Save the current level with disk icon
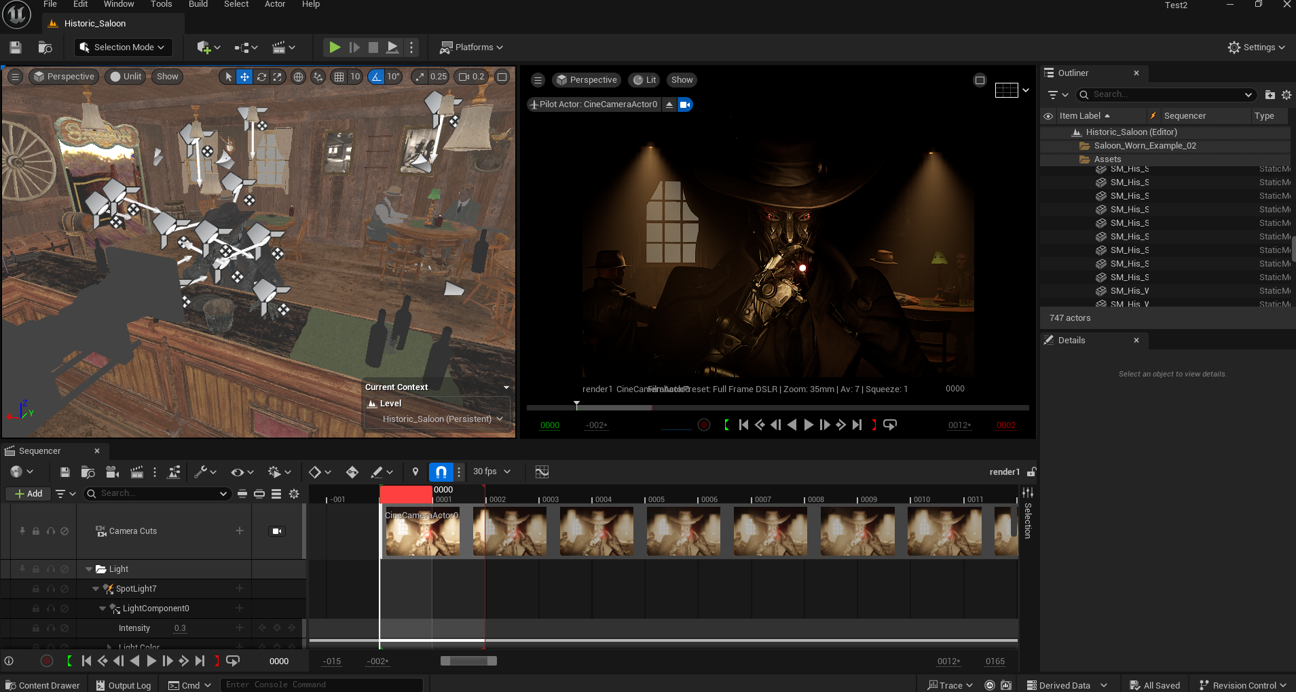The height and width of the screenshot is (692, 1296). pos(16,47)
